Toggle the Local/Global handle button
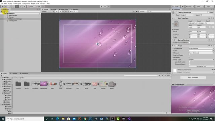 point(37,6)
